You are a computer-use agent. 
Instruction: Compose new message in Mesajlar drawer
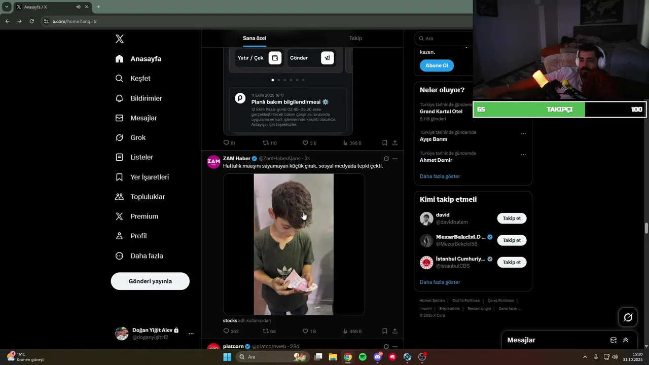pos(614,340)
